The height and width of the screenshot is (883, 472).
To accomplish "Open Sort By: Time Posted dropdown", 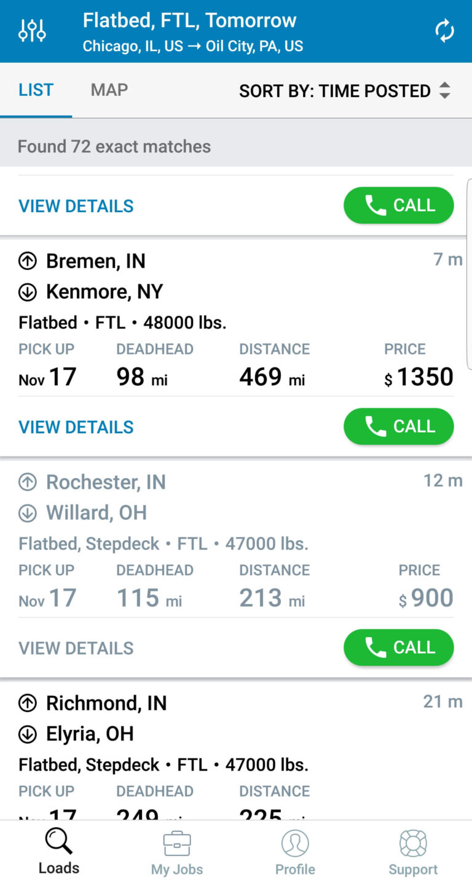I will click(x=335, y=91).
